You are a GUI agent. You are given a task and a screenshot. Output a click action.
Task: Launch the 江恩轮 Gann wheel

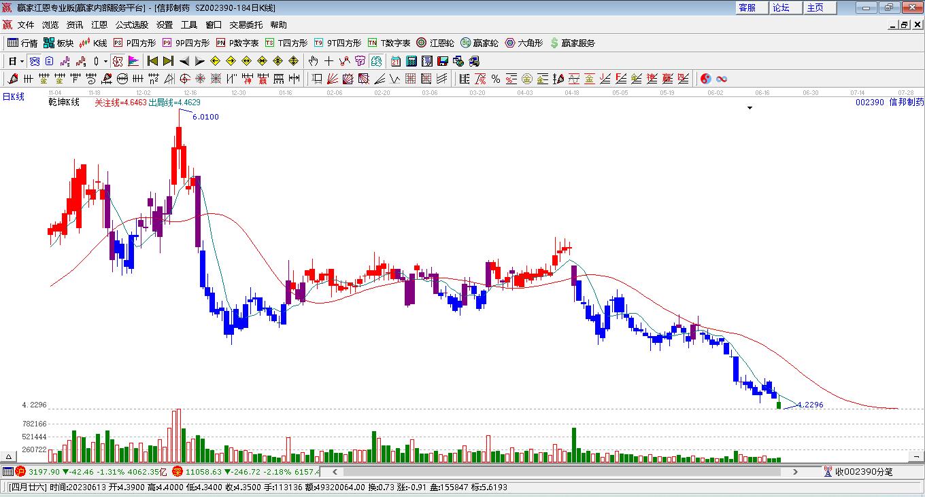tap(436, 43)
